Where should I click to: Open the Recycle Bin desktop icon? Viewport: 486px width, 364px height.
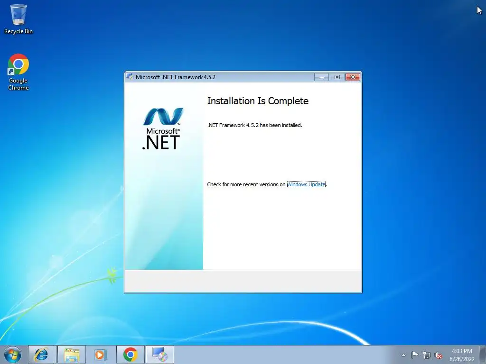19,19
